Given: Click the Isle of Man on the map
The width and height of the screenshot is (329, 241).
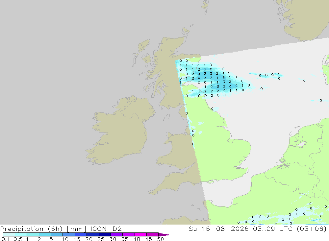Looking at the screenshot, I should 166,117.
